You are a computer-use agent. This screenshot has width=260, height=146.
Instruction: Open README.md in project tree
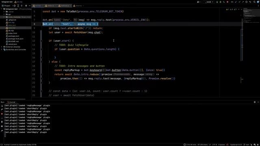click(x=12, y=41)
